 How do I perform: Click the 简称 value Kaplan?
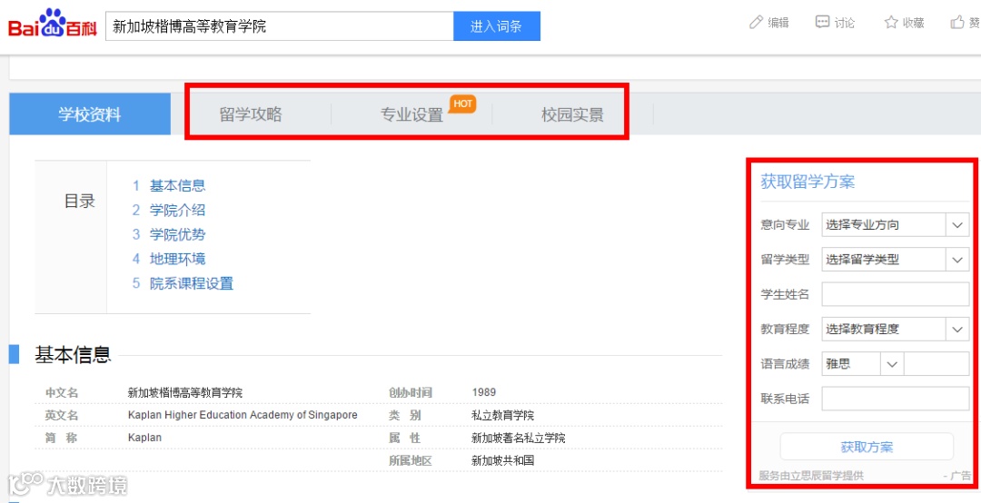(144, 438)
